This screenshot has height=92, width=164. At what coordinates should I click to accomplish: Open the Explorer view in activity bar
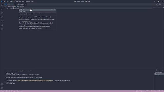coord(2,5)
